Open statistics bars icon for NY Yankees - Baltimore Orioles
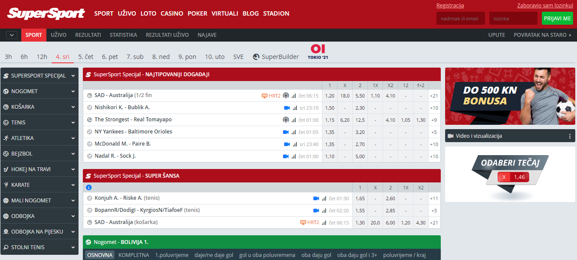Viewport: 577px width, 260px height. 294,132
